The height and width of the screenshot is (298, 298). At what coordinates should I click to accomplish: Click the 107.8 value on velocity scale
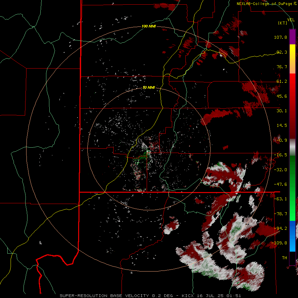(280, 37)
